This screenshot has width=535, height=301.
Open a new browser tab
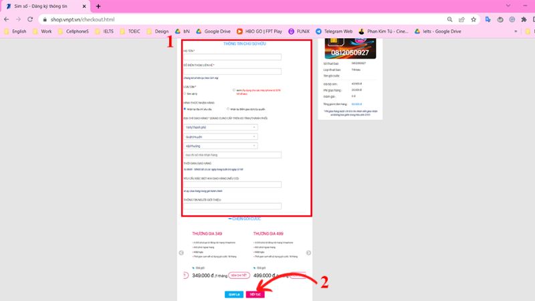(x=98, y=6)
